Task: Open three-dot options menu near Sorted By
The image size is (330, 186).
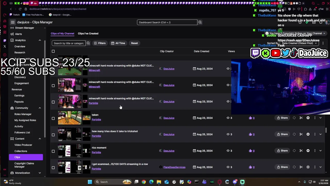Action: tap(323, 43)
